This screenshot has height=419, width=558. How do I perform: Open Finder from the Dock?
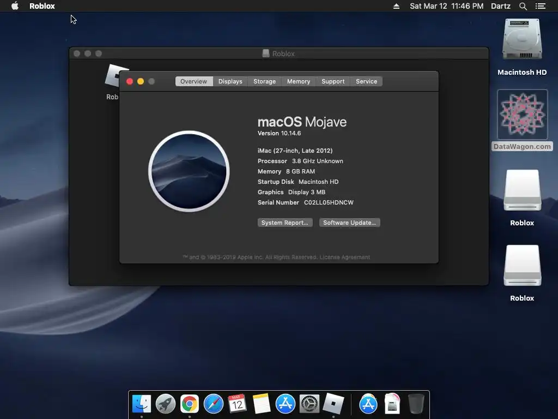(x=141, y=404)
